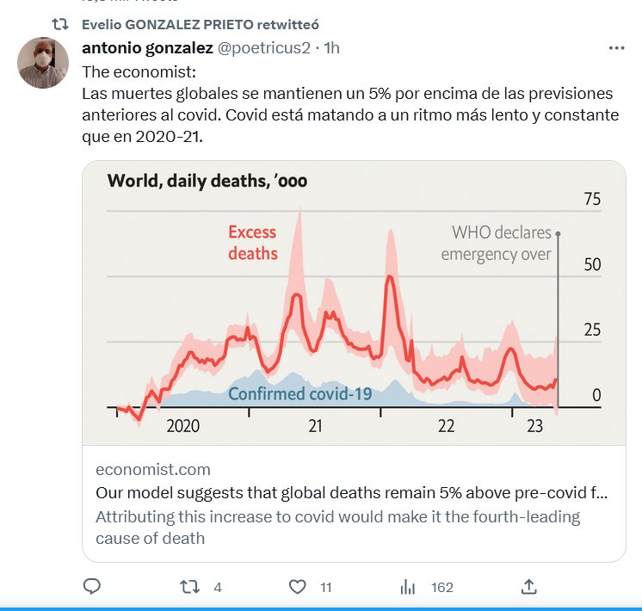Click the economist.com domain link
This screenshot has height=611, width=642.
[x=153, y=469]
